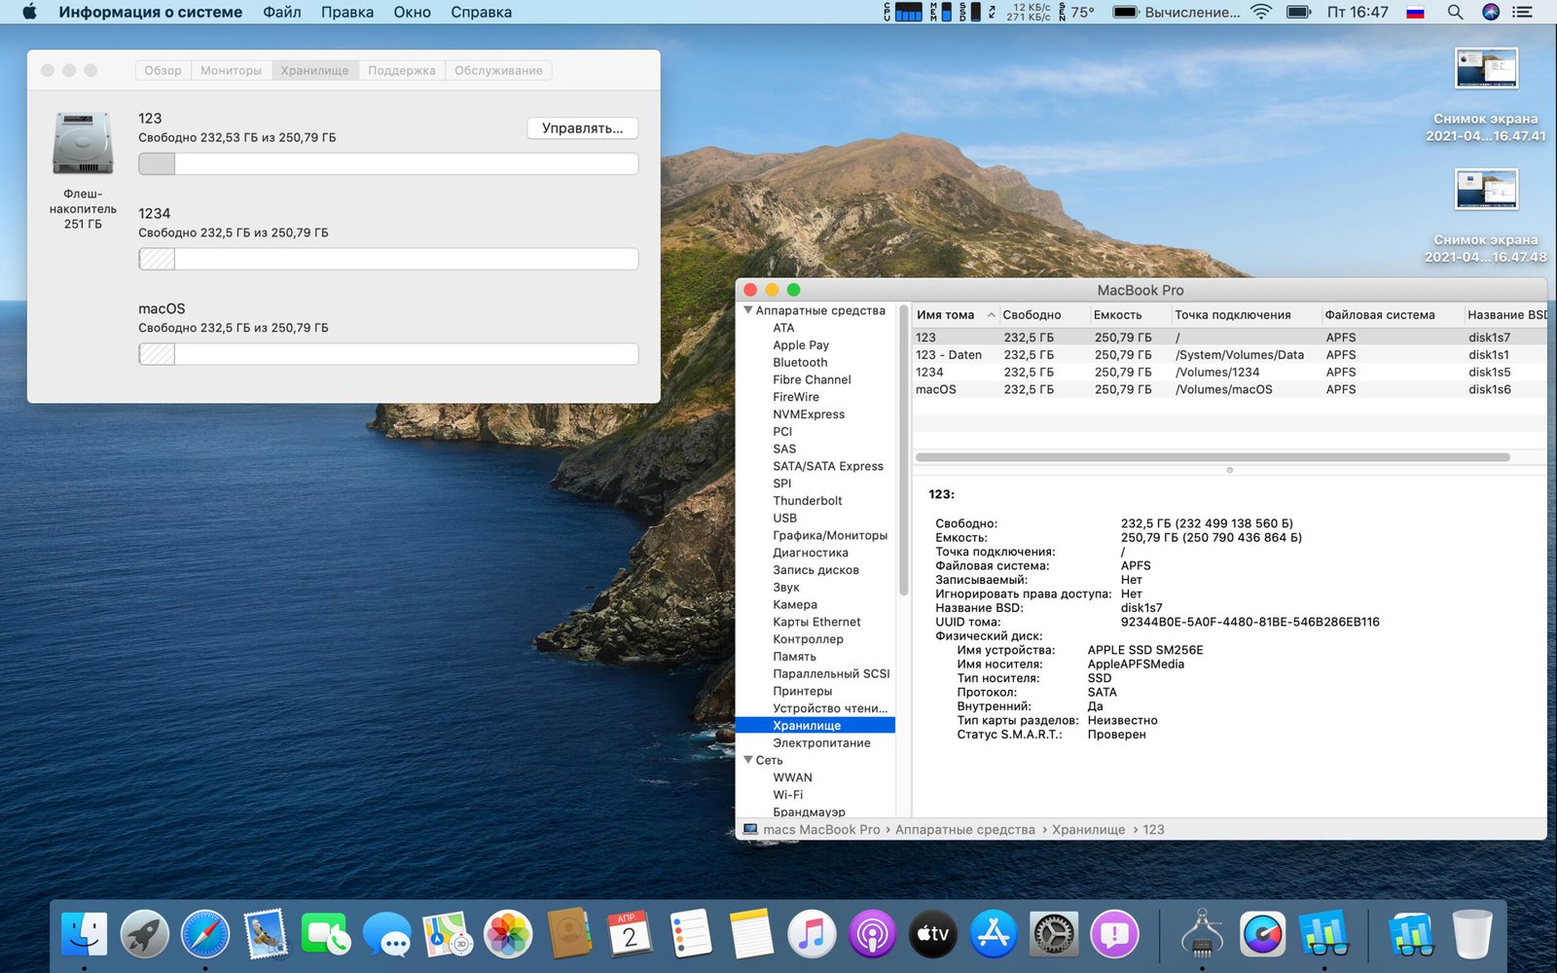The image size is (1557, 973).
Task: Click the Russian flag input source icon
Action: click(1416, 12)
